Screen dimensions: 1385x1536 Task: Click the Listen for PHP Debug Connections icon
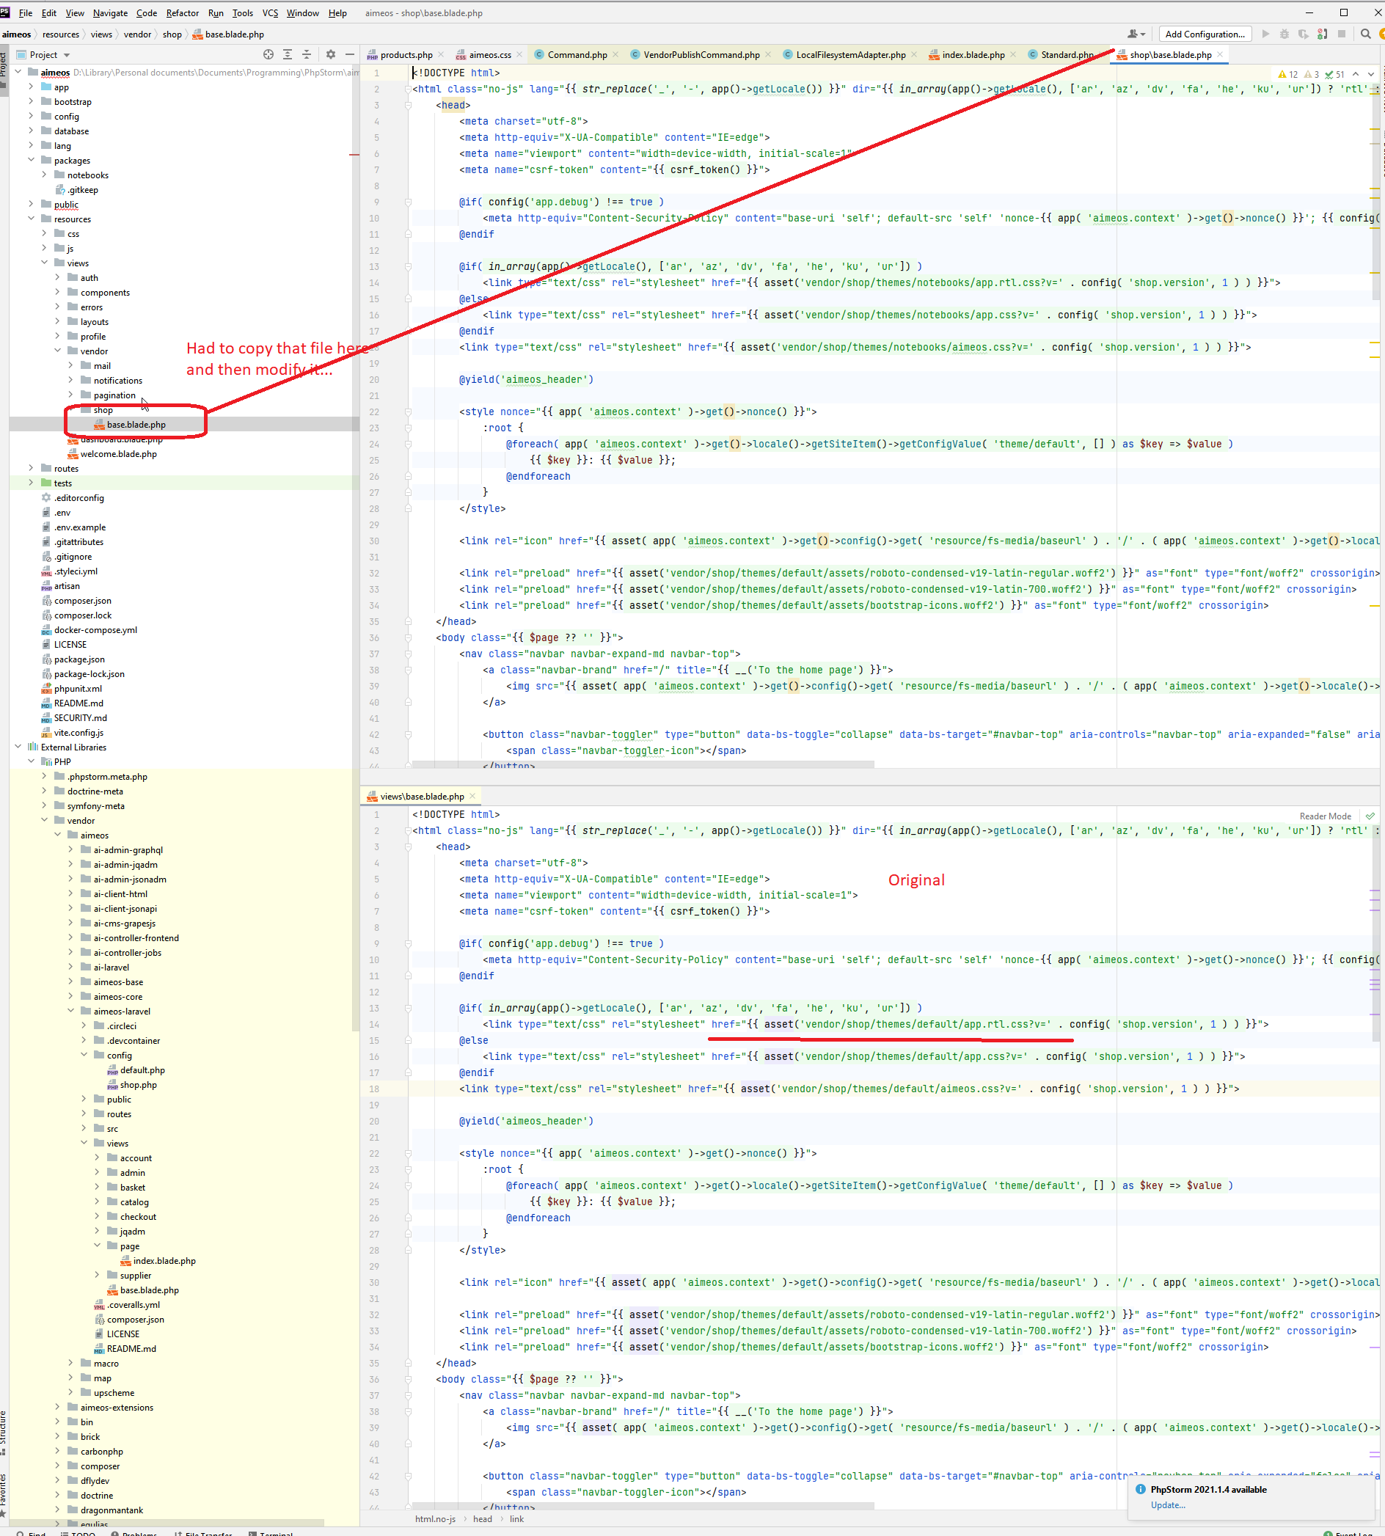coord(1322,34)
